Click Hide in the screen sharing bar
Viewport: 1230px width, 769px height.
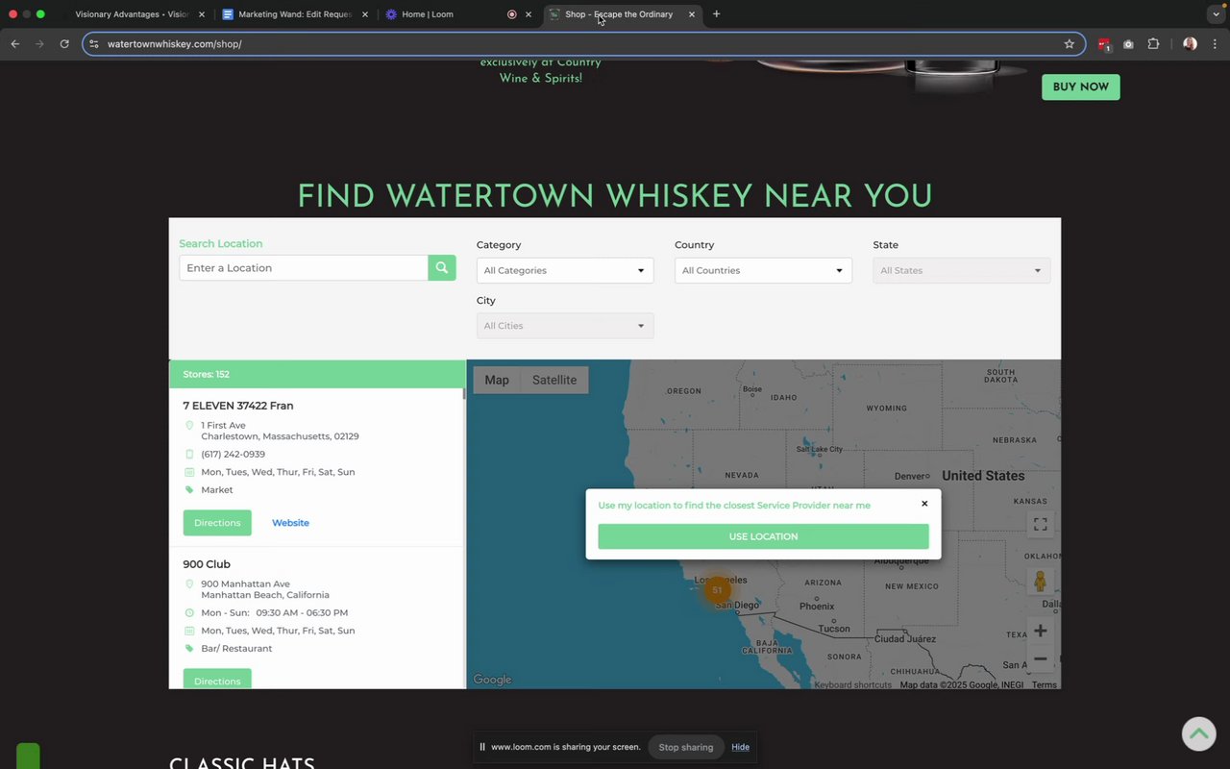pos(740,747)
